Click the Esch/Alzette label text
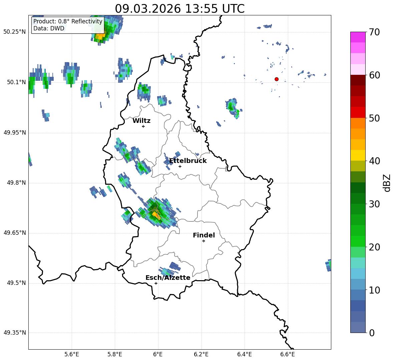This screenshot has width=395, height=361. [168, 278]
